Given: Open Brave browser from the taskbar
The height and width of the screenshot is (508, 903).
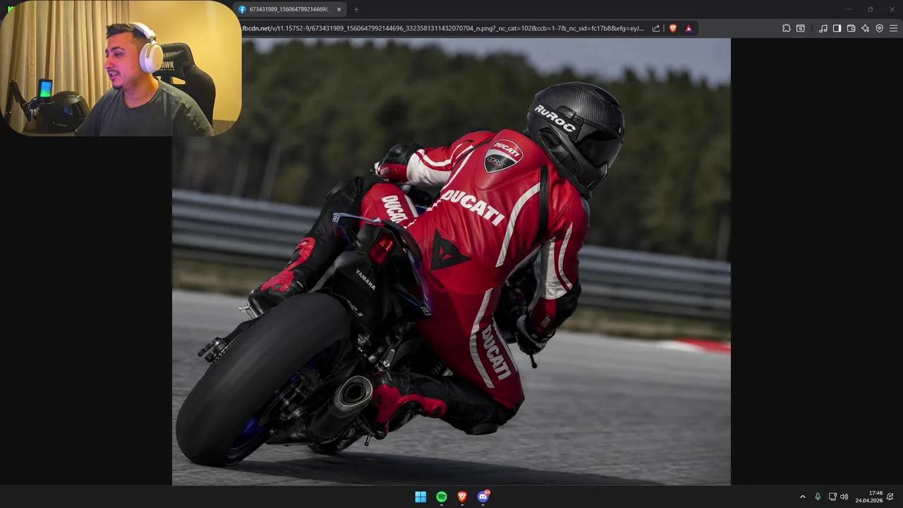Looking at the screenshot, I should tap(462, 497).
